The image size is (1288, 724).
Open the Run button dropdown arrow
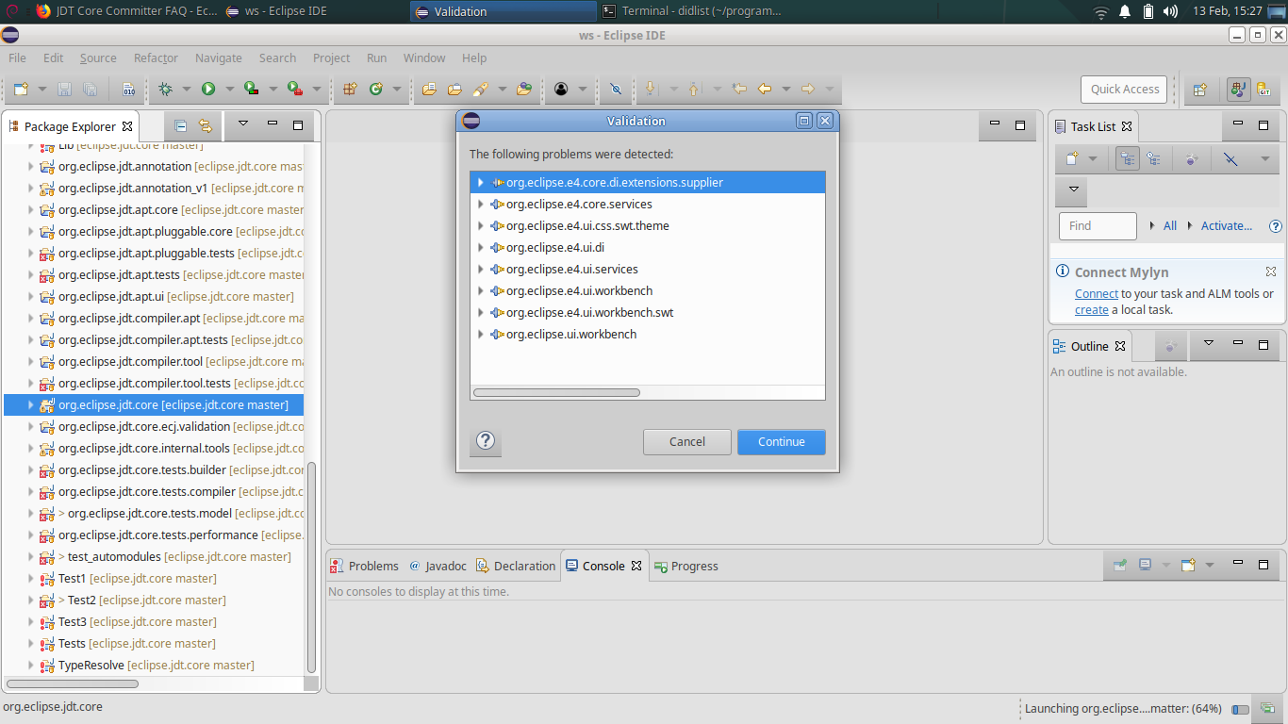tap(229, 89)
